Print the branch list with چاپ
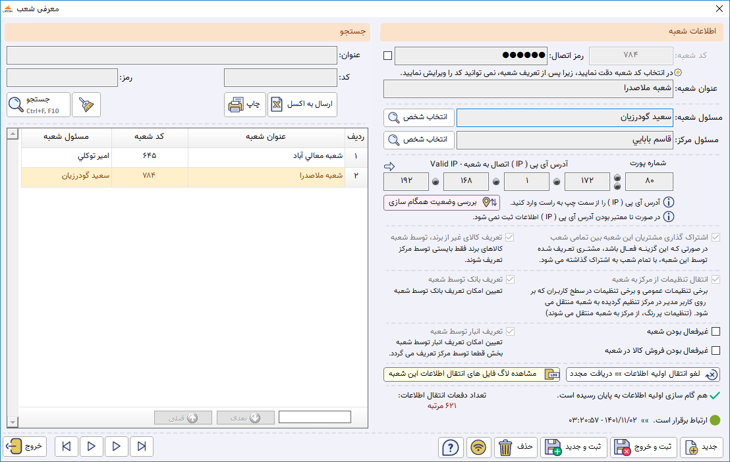 (x=245, y=104)
